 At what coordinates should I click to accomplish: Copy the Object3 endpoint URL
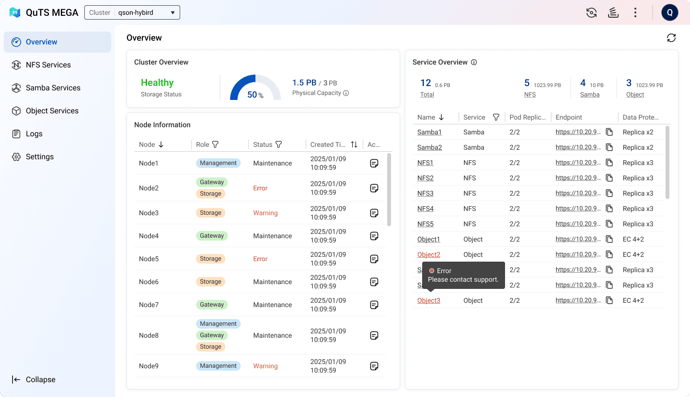pyautogui.click(x=609, y=300)
